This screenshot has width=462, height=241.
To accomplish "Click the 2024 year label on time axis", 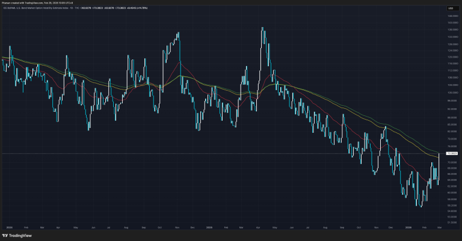I will [10, 227].
